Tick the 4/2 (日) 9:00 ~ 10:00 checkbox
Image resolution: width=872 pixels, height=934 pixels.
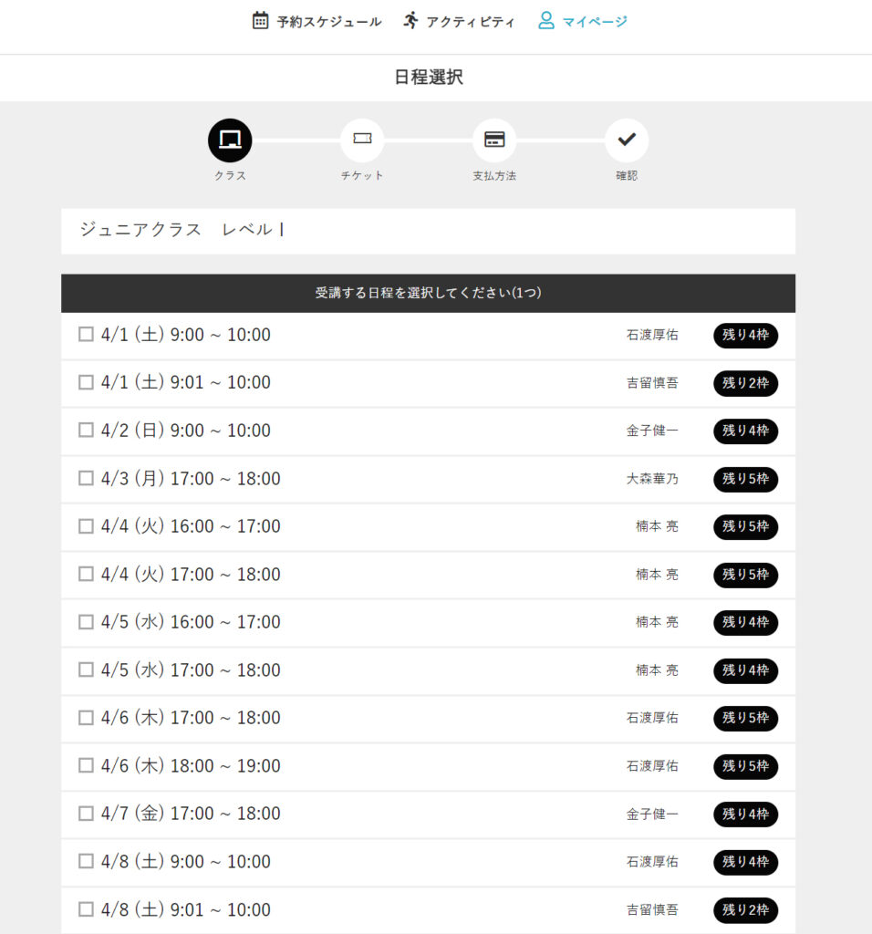point(87,431)
